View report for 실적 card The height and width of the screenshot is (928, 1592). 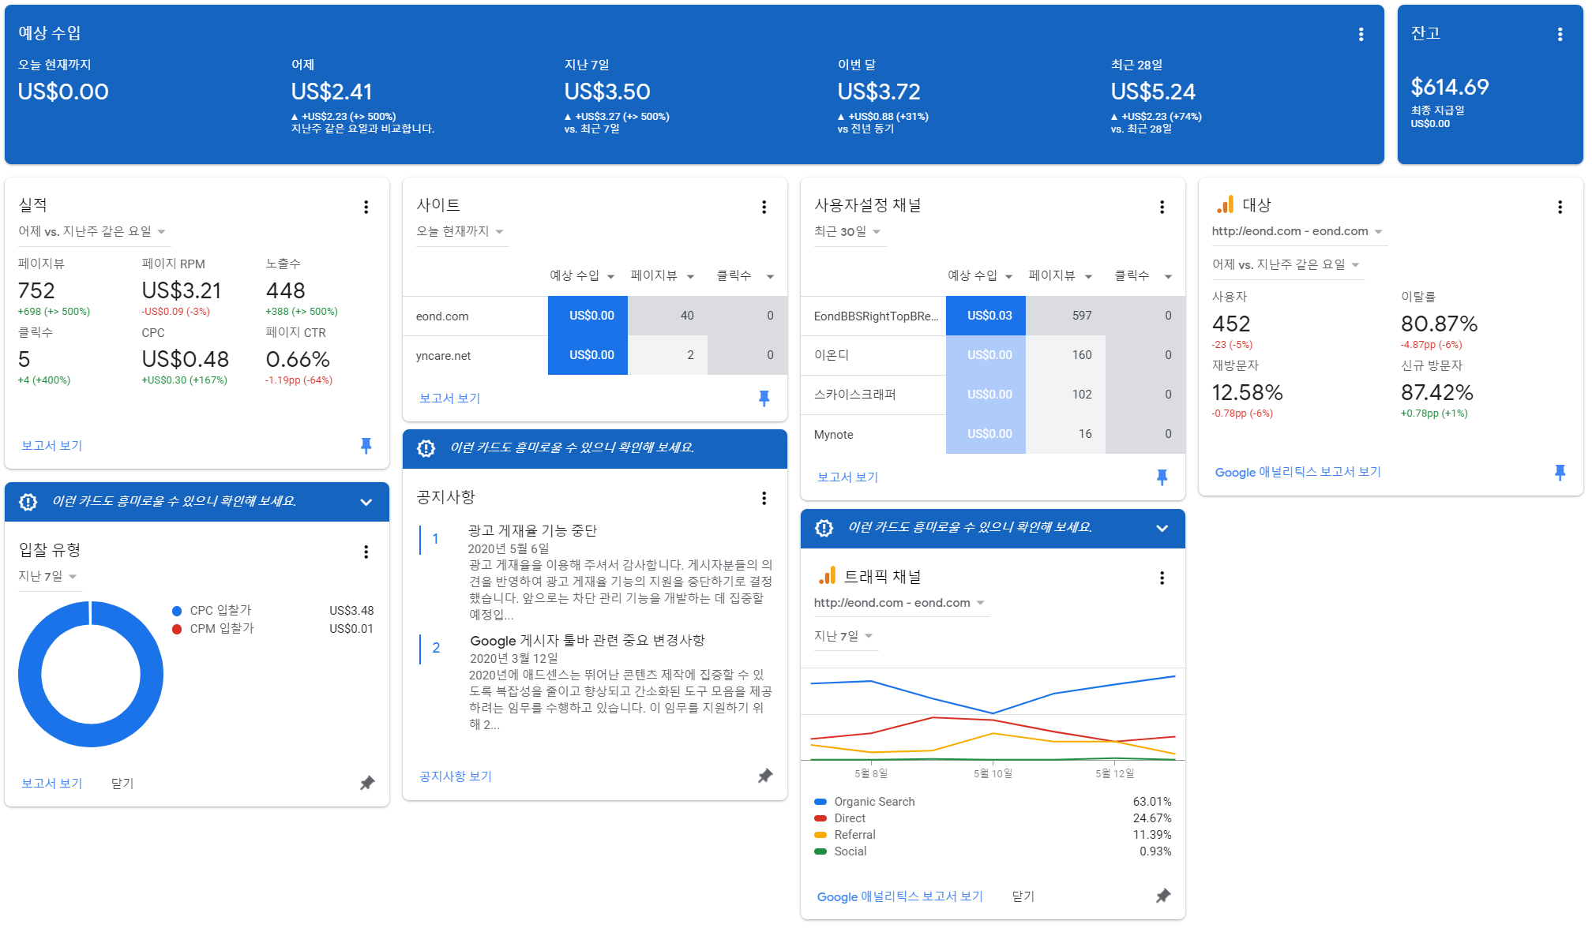[x=52, y=446]
